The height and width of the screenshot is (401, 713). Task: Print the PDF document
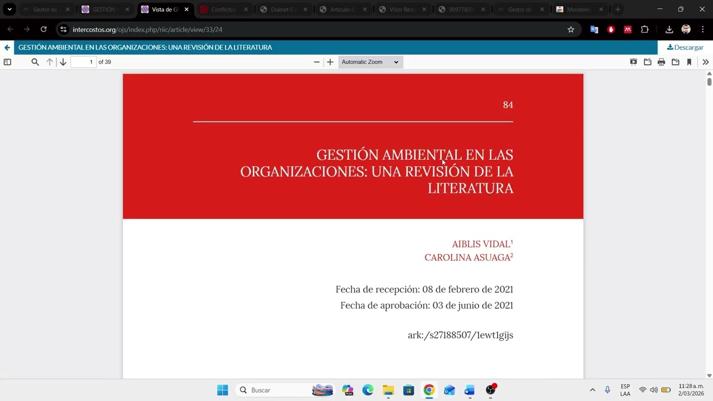tap(661, 62)
